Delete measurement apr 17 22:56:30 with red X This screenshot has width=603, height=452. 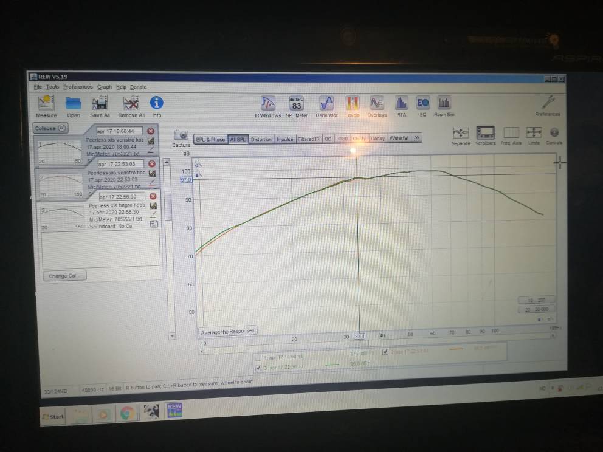point(153,196)
